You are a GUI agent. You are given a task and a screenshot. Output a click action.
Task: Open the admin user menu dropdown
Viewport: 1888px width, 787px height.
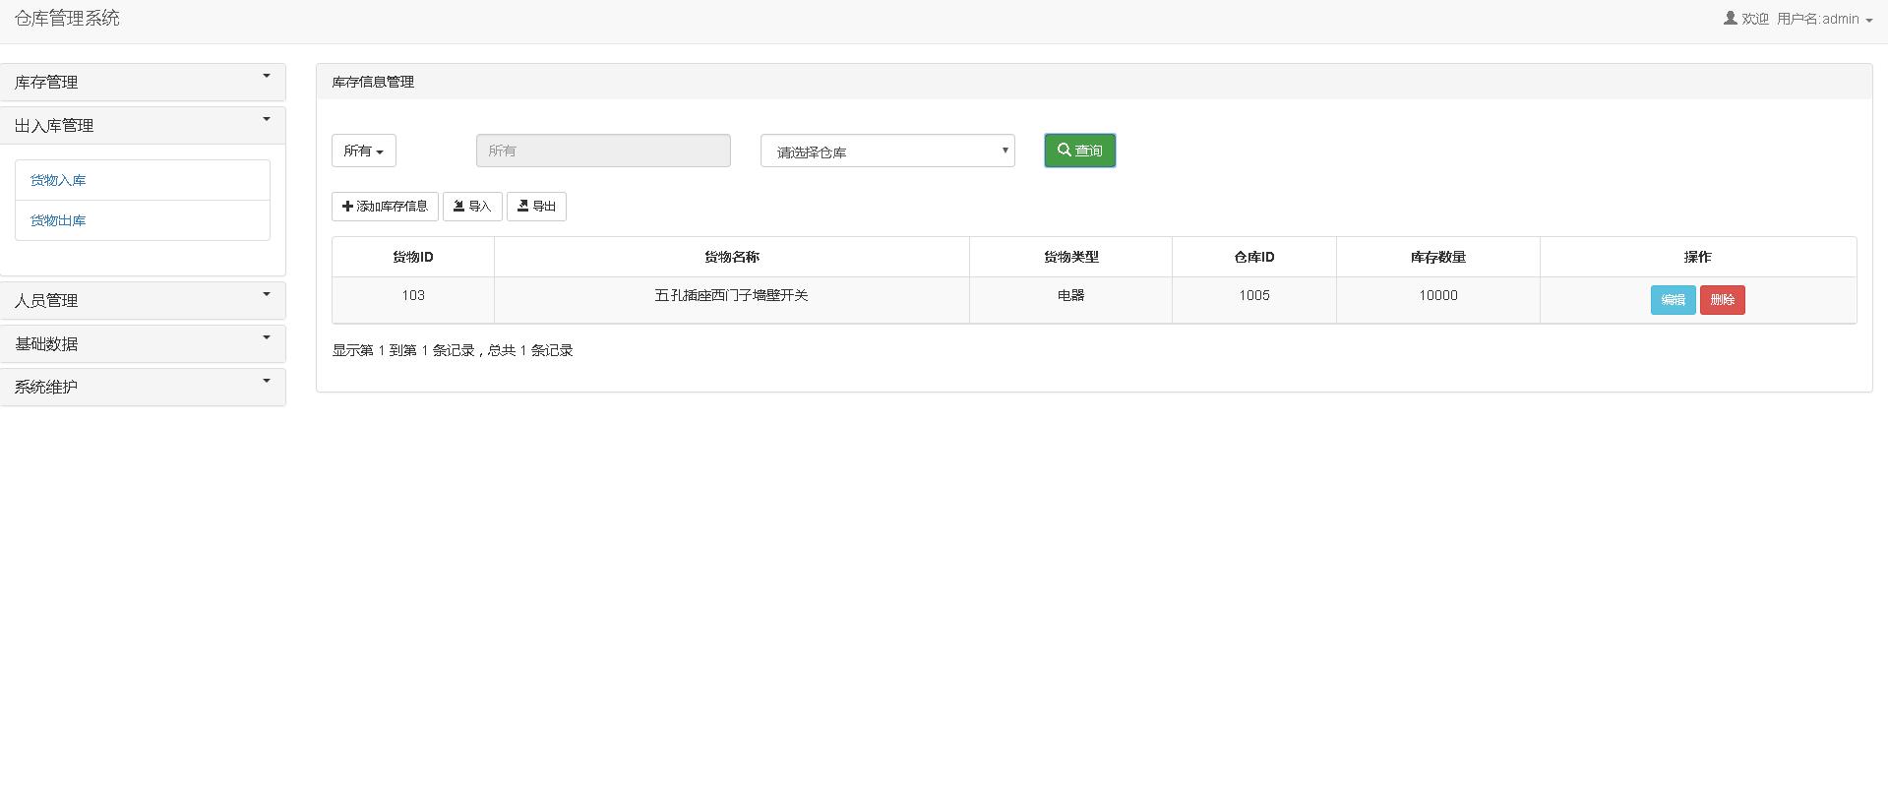pyautogui.click(x=1825, y=20)
